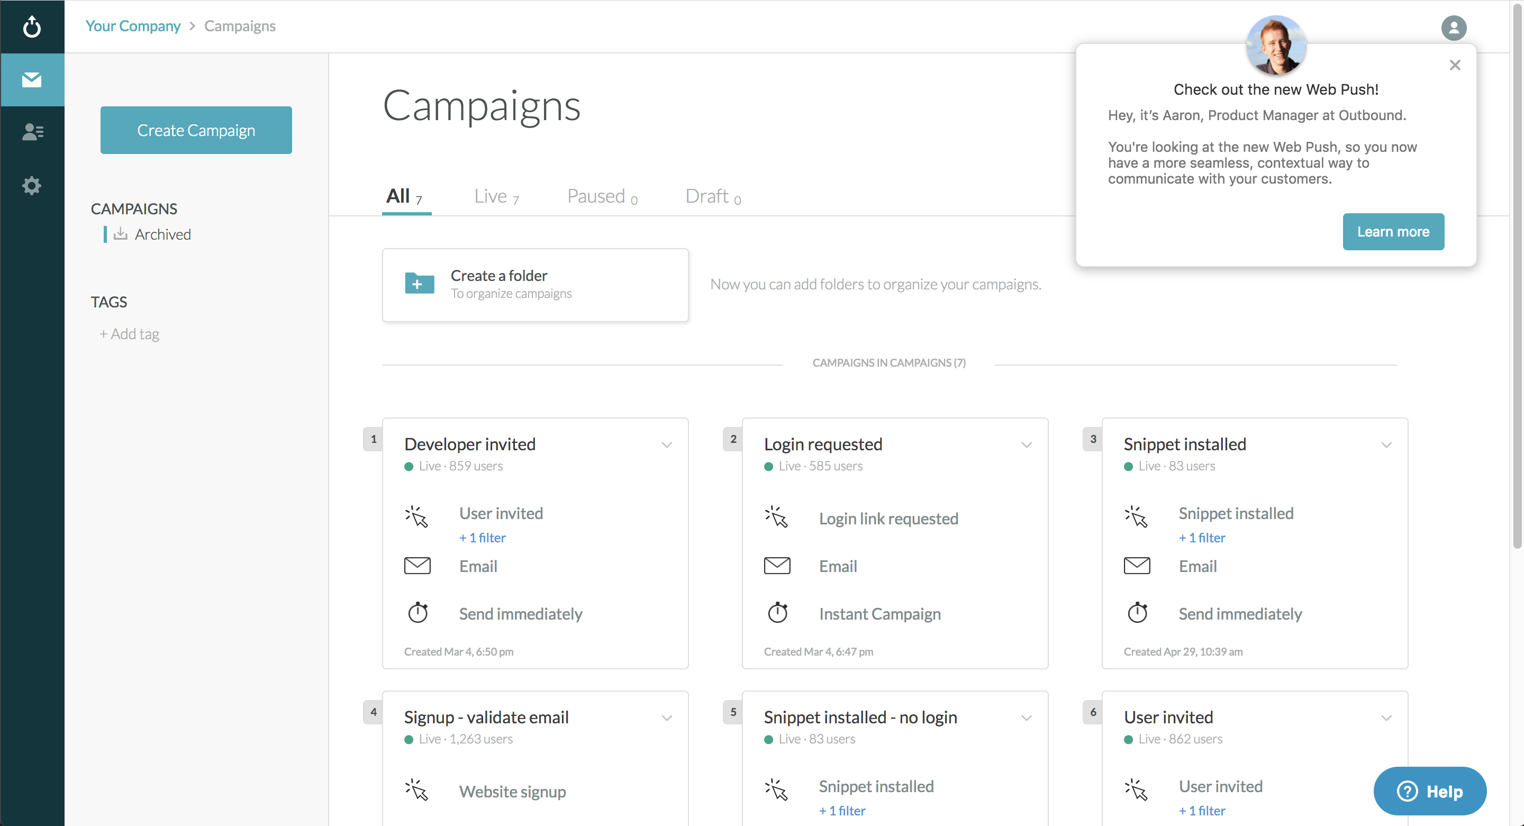Click 'CAMPAIGNS IN CAMPAIGNS (7)' header text

point(888,362)
